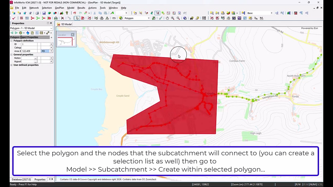The width and height of the screenshot is (333, 187).
Task: Click the Zoom (m) status bar readout
Action: click(247, 184)
